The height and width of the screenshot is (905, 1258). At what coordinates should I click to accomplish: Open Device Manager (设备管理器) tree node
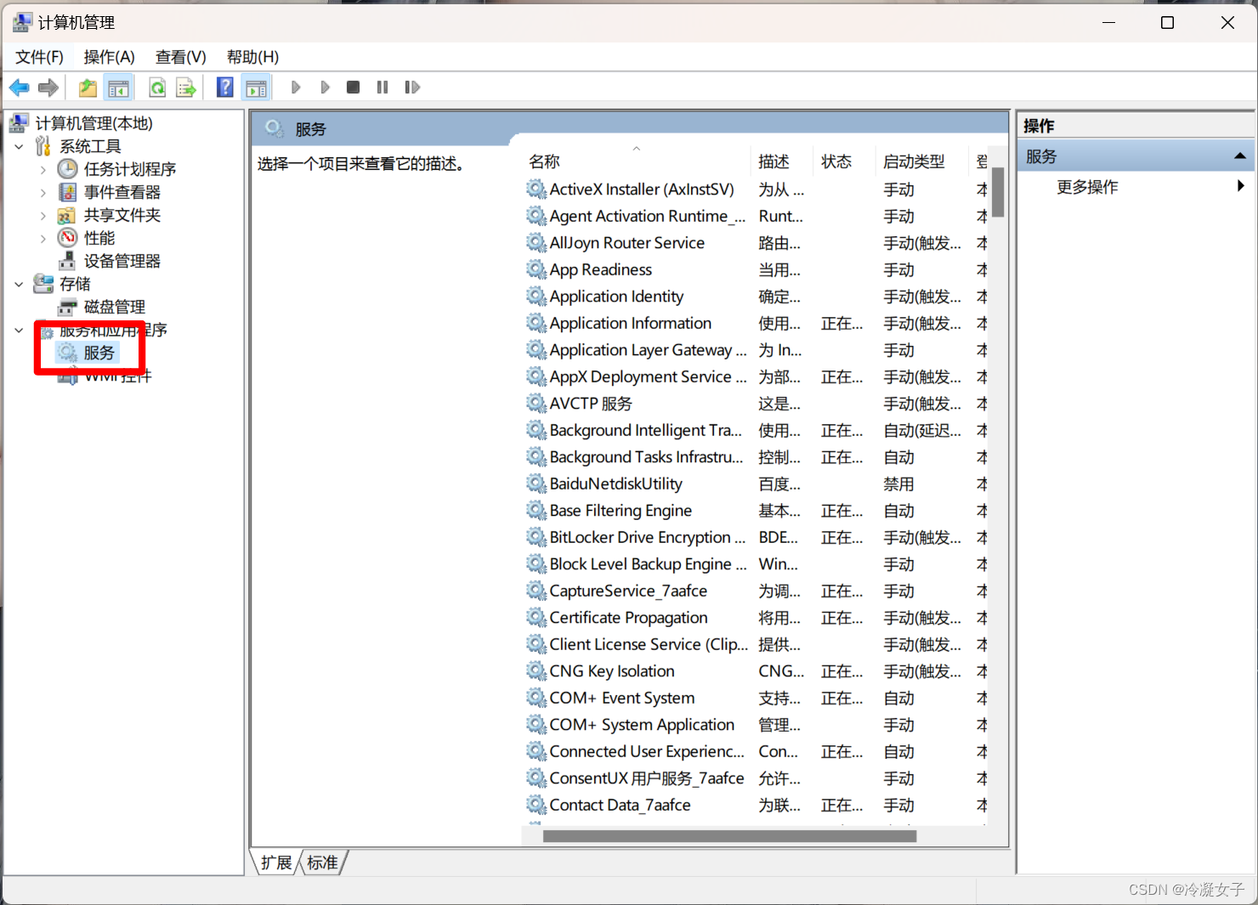click(122, 261)
